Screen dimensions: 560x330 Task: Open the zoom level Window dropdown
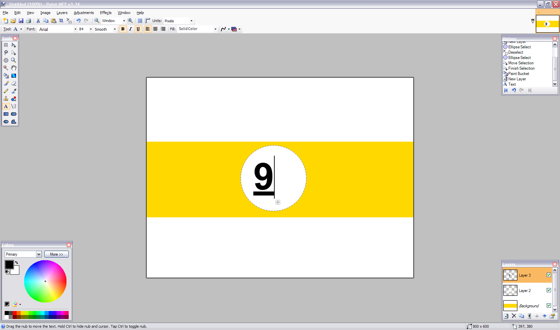(x=124, y=21)
